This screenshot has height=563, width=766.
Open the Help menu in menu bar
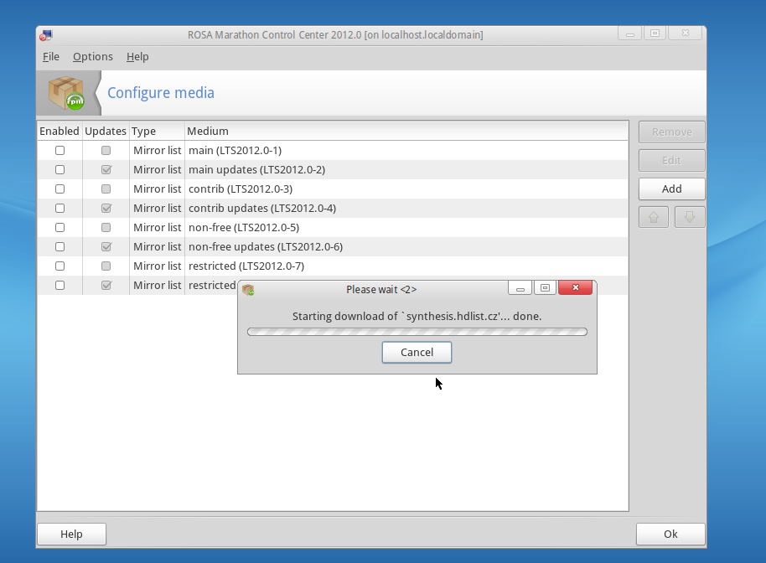point(137,57)
